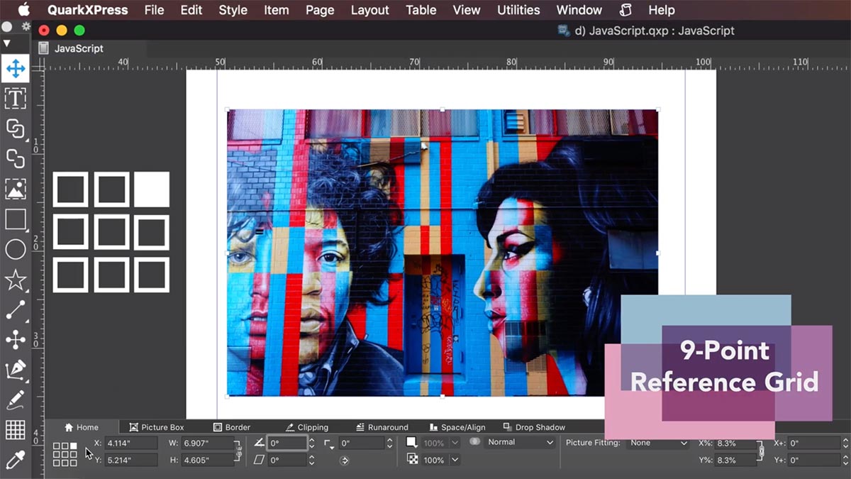Select the Table tool
The width and height of the screenshot is (851, 479).
click(16, 430)
